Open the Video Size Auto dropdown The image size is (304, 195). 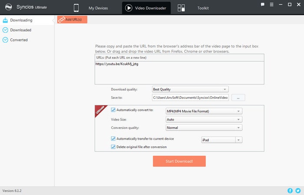pos(204,119)
